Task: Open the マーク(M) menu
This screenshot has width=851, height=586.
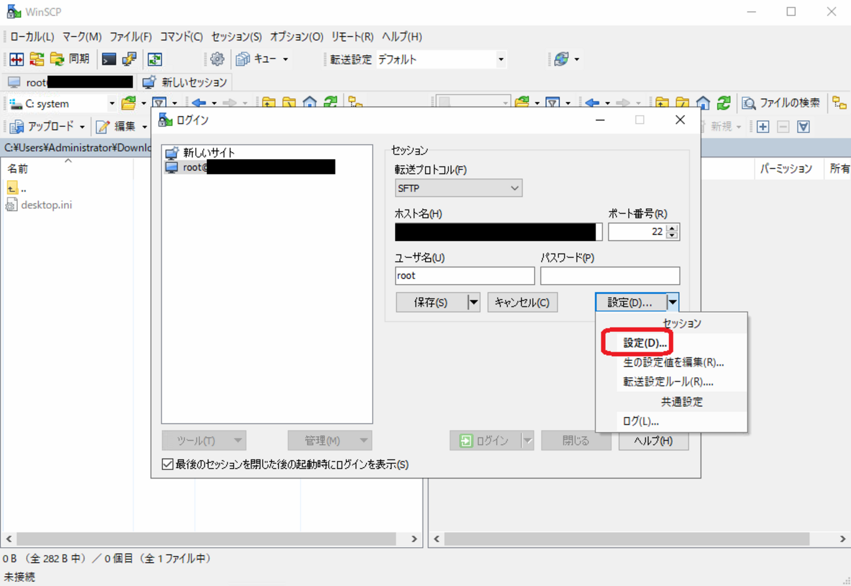Action: [x=82, y=37]
